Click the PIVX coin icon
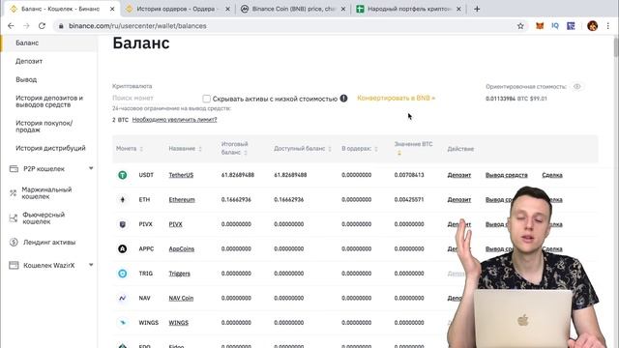Image resolution: width=619 pixels, height=348 pixels. 123,224
